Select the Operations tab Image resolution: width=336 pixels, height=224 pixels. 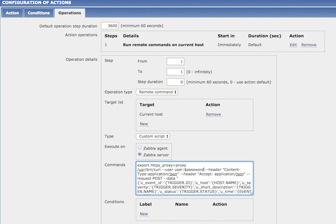(x=70, y=13)
